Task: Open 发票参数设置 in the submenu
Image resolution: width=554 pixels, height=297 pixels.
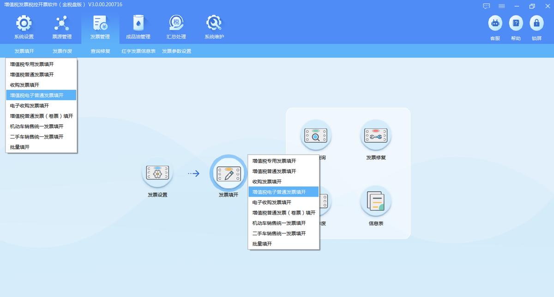Action: [x=177, y=51]
